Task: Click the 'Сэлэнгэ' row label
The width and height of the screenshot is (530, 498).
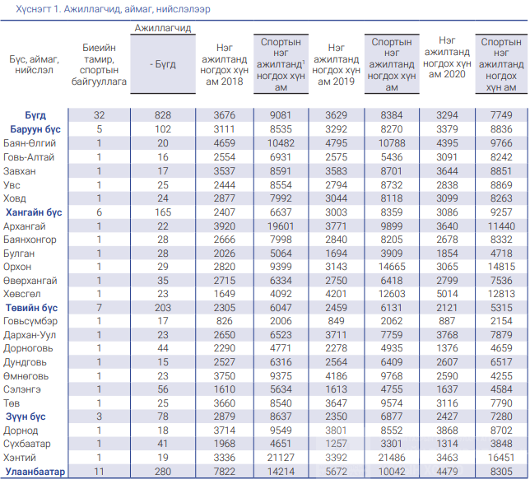Action: tap(22, 389)
